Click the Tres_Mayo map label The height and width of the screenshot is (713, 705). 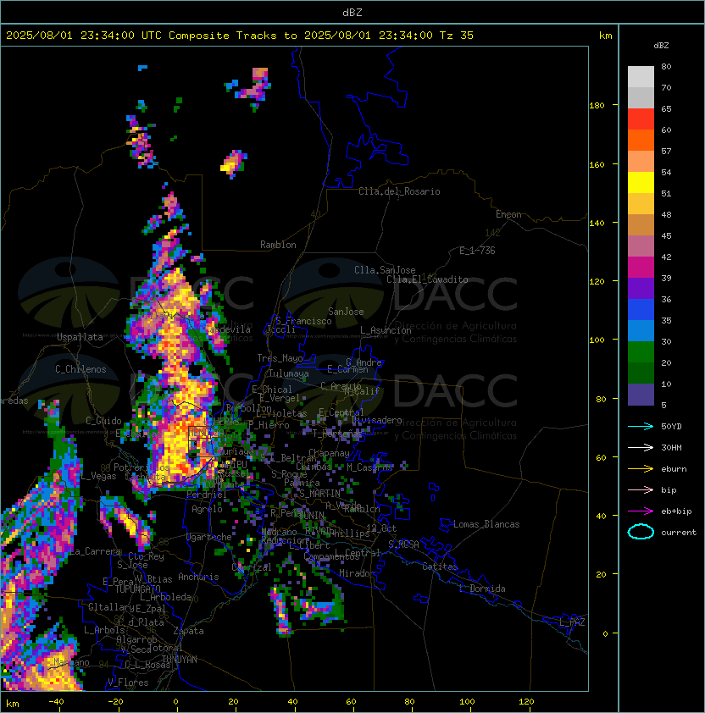(x=280, y=358)
